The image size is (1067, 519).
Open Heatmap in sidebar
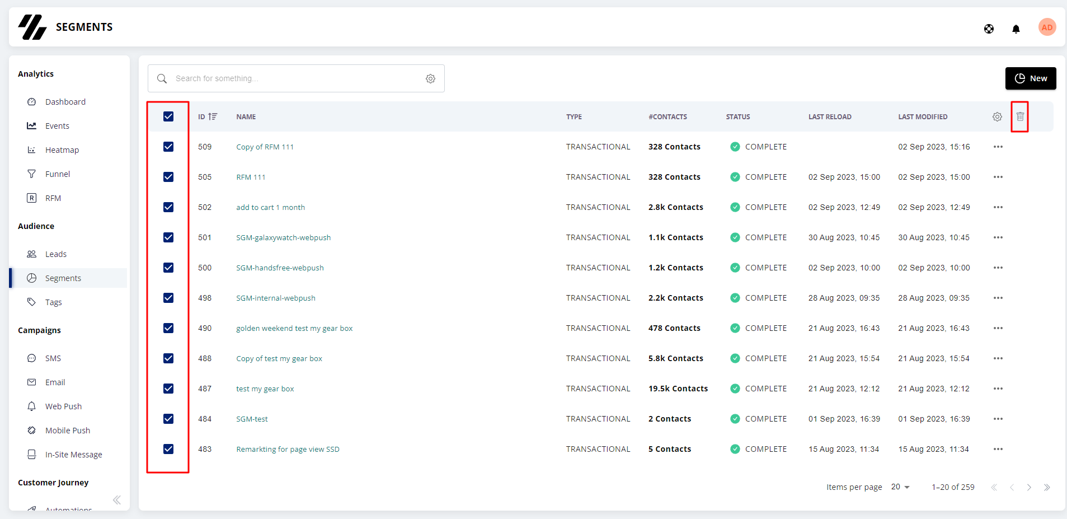62,150
